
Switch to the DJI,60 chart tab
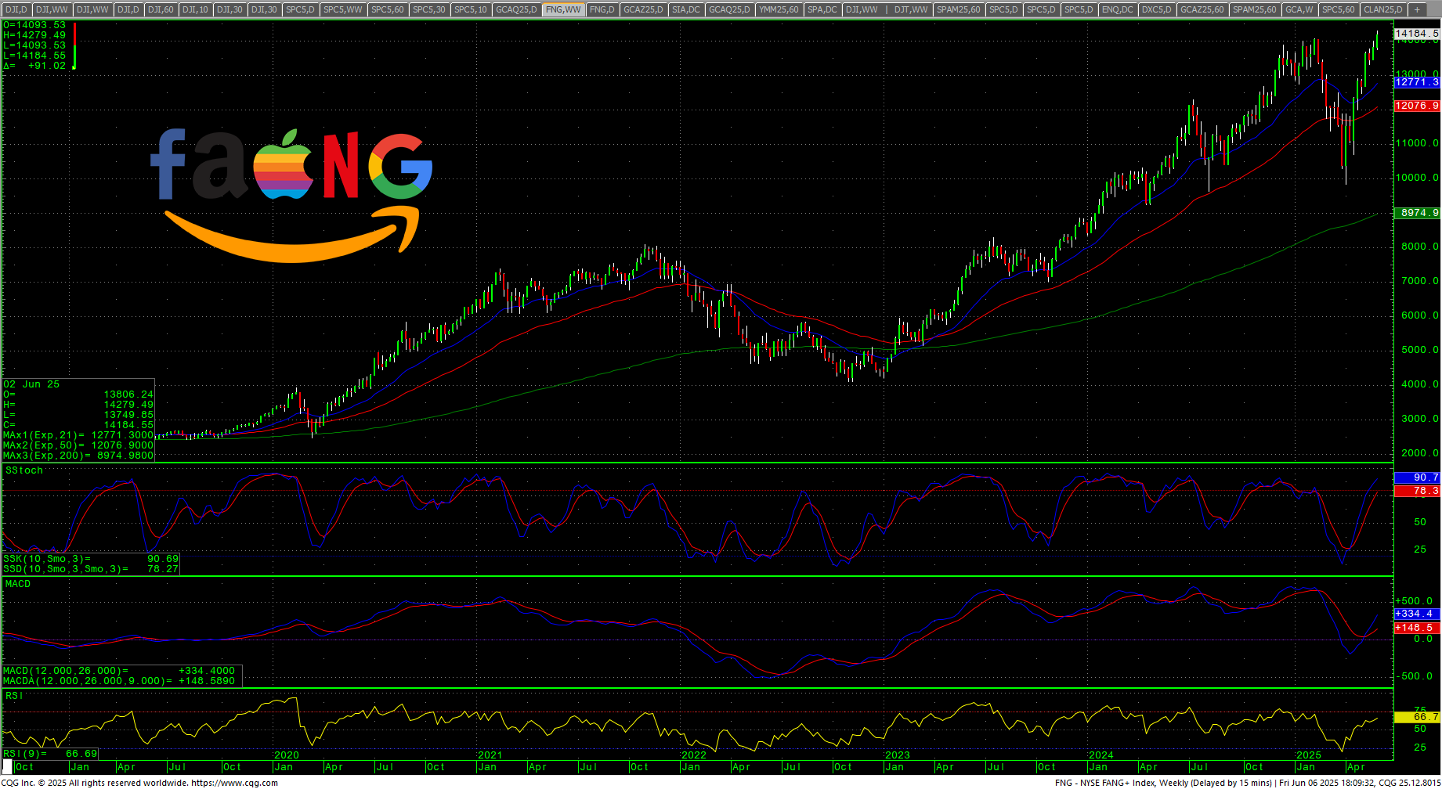[161, 9]
